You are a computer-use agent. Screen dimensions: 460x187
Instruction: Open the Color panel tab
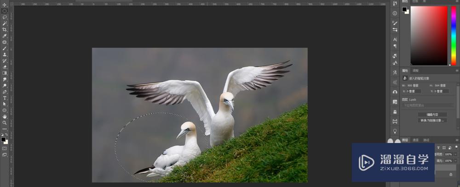tap(405, 1)
